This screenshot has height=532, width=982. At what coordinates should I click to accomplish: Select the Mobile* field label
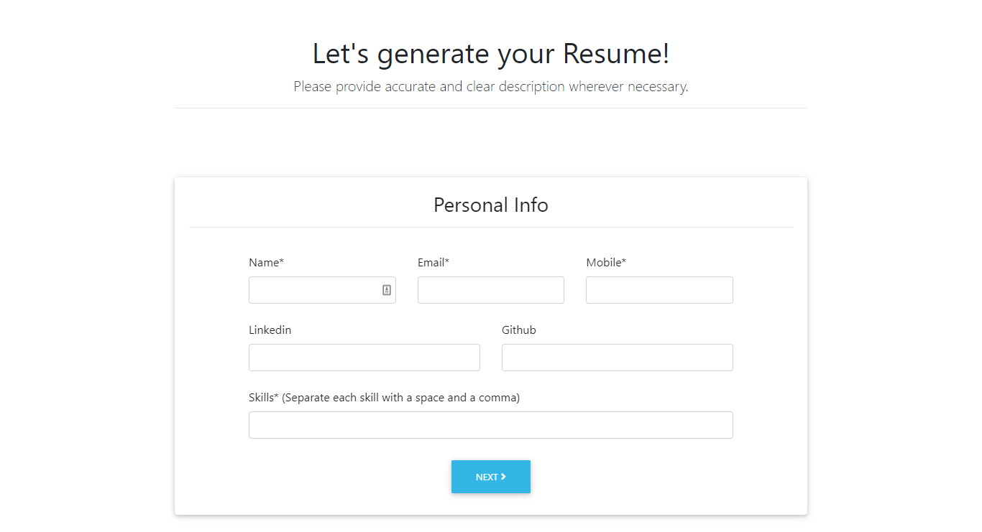pos(606,262)
